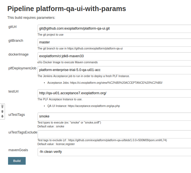Click into the gitBranch text field
The image size is (191, 173).
click(x=114, y=42)
